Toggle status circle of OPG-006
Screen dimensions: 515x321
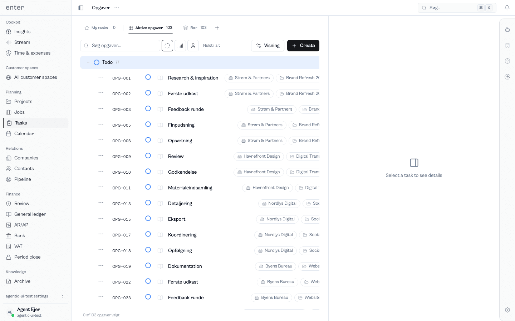click(148, 140)
